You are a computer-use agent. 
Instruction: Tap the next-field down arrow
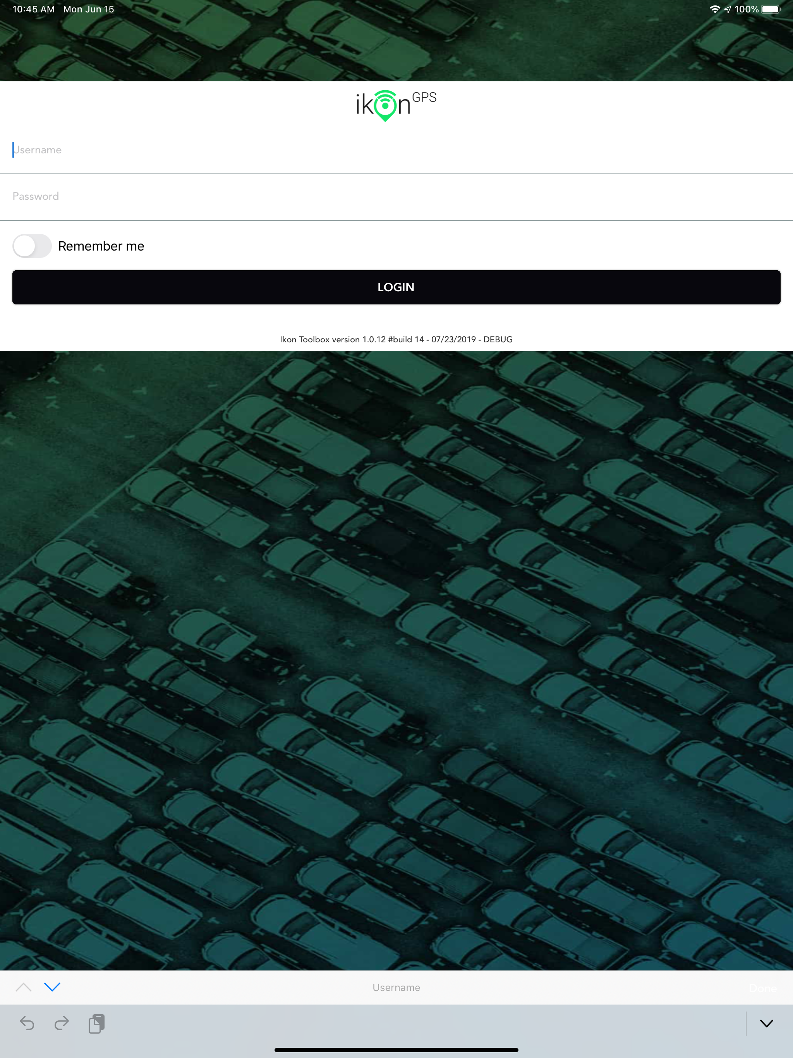point(52,987)
